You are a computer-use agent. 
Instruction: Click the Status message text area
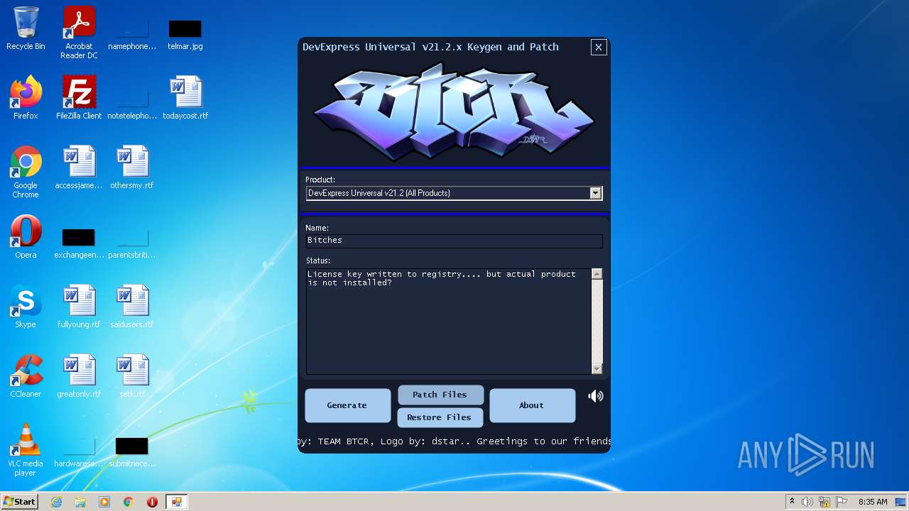coord(449,322)
